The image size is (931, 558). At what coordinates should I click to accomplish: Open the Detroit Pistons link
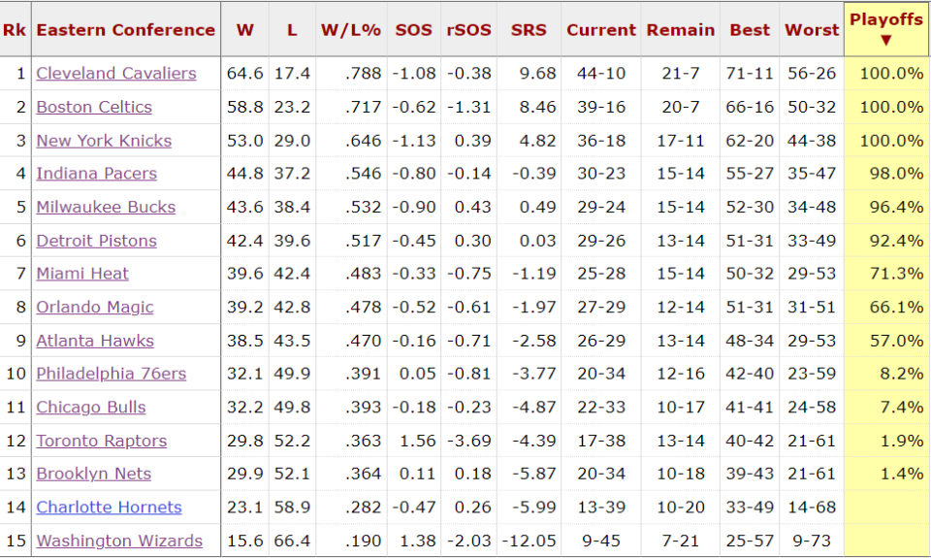pyautogui.click(x=96, y=241)
